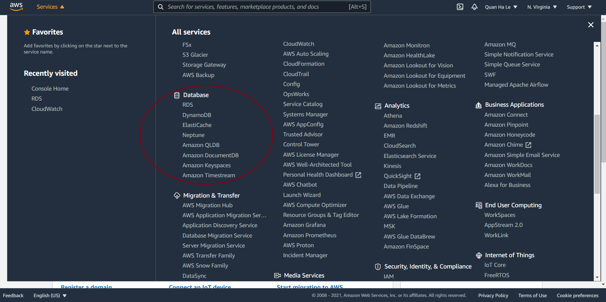Click the Business Applications category icon
This screenshot has width=606, height=302.
click(x=479, y=105)
